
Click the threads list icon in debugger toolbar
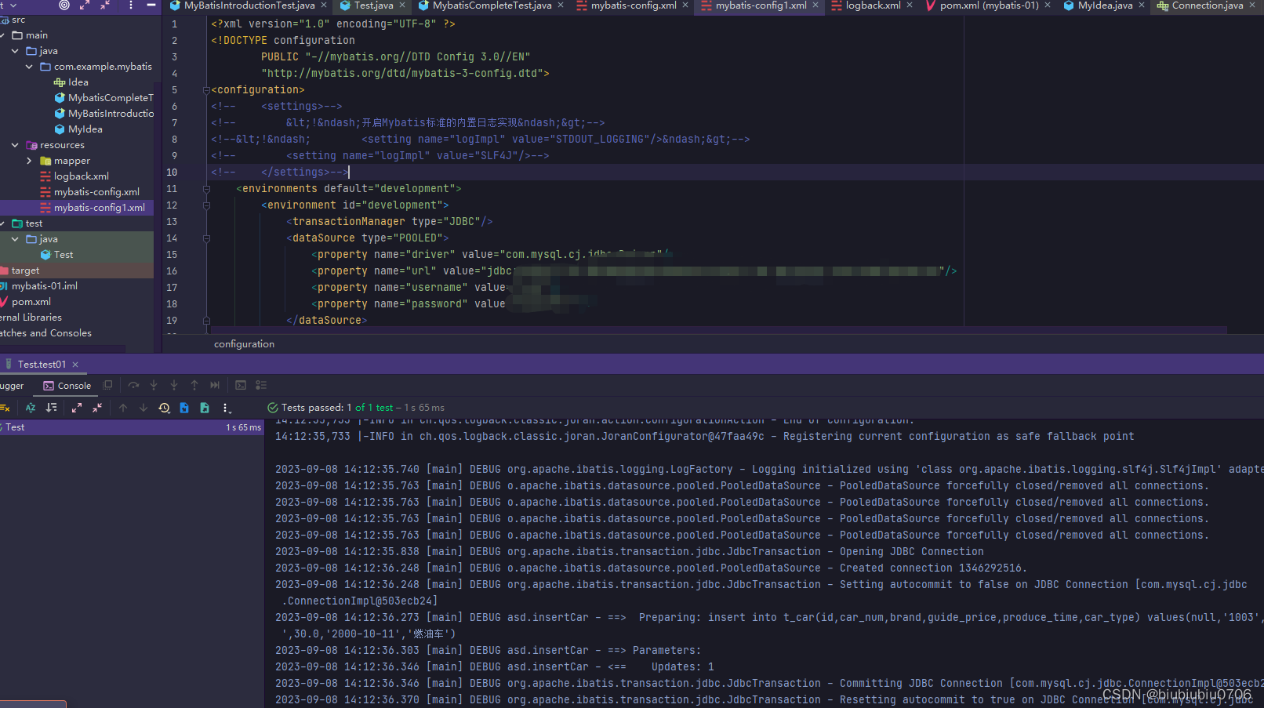click(261, 385)
